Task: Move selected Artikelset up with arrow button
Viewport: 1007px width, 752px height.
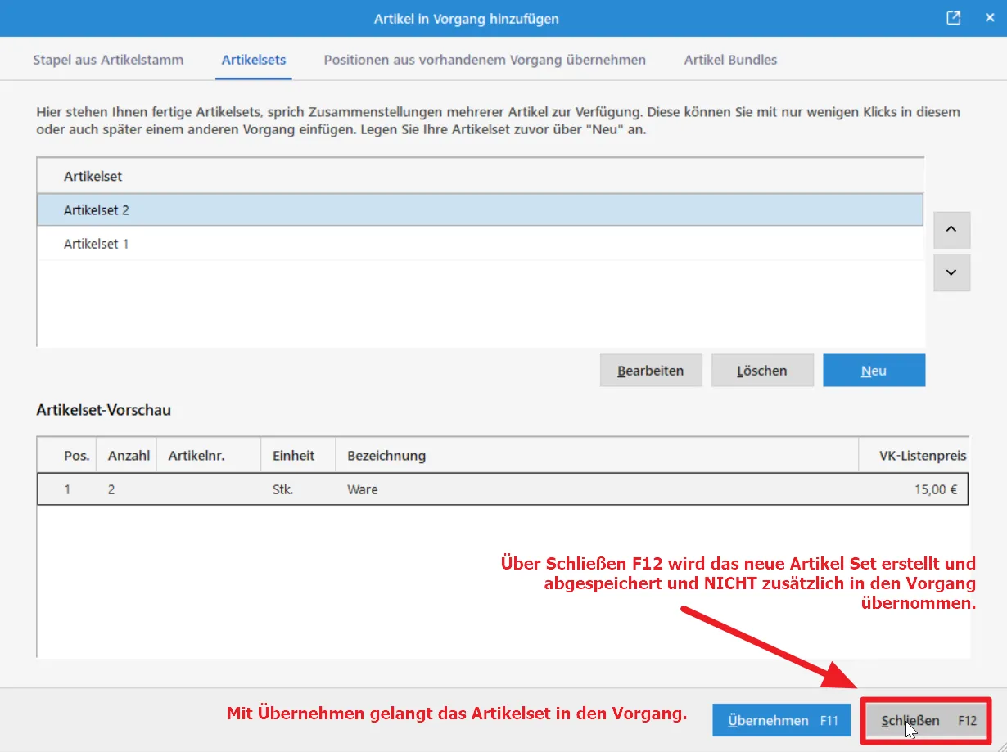Action: (951, 230)
